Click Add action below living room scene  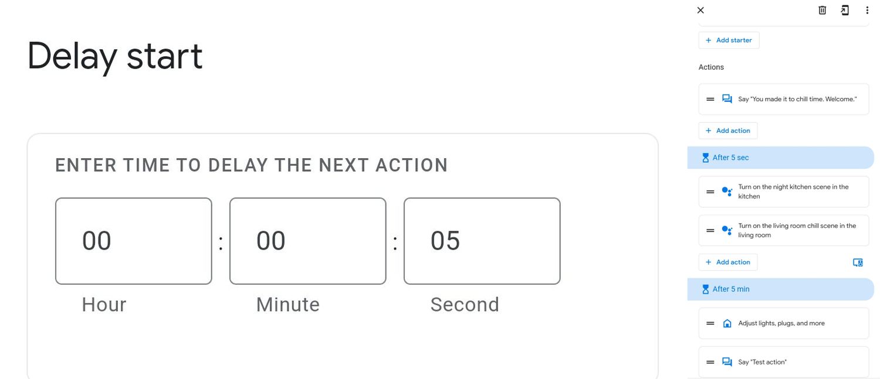click(x=728, y=262)
